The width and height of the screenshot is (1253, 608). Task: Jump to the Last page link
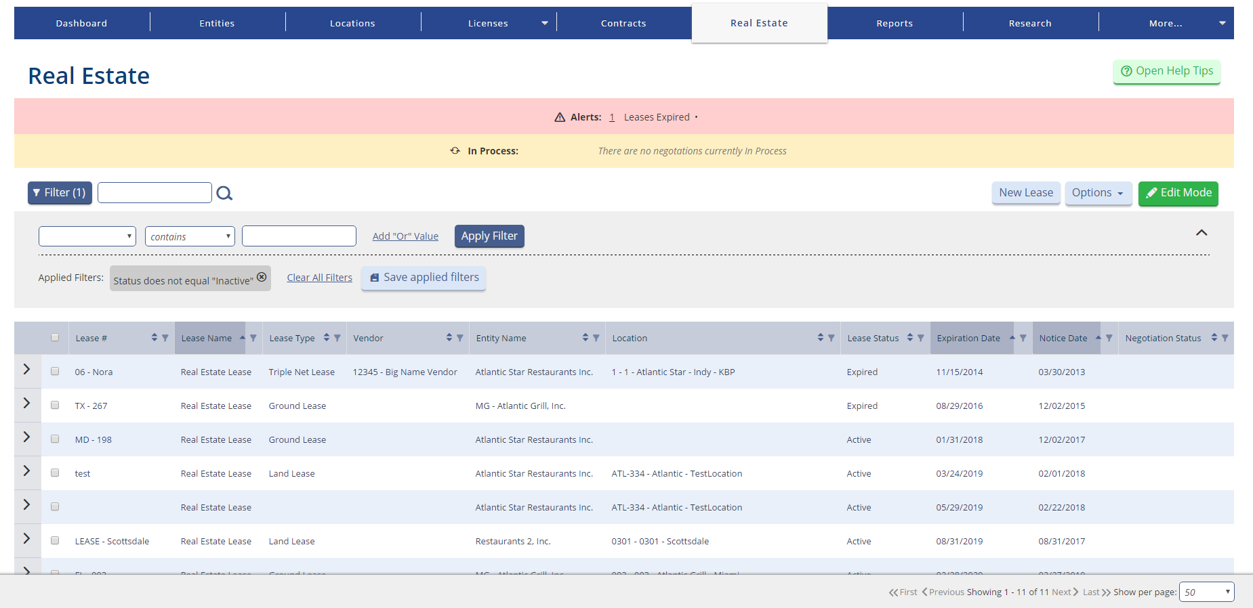(1096, 592)
